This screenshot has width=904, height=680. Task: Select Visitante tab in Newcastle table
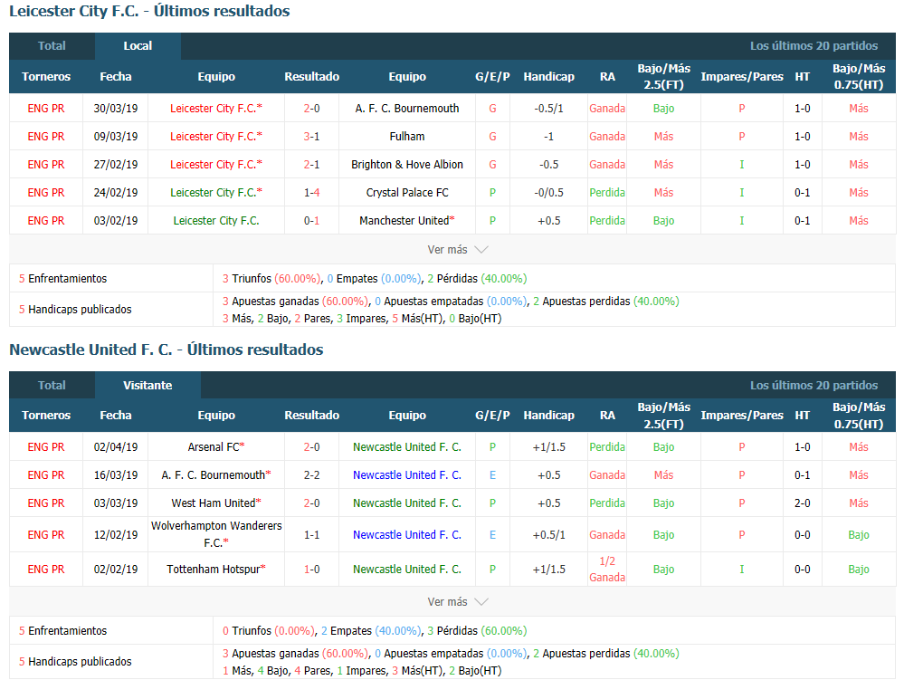point(147,386)
